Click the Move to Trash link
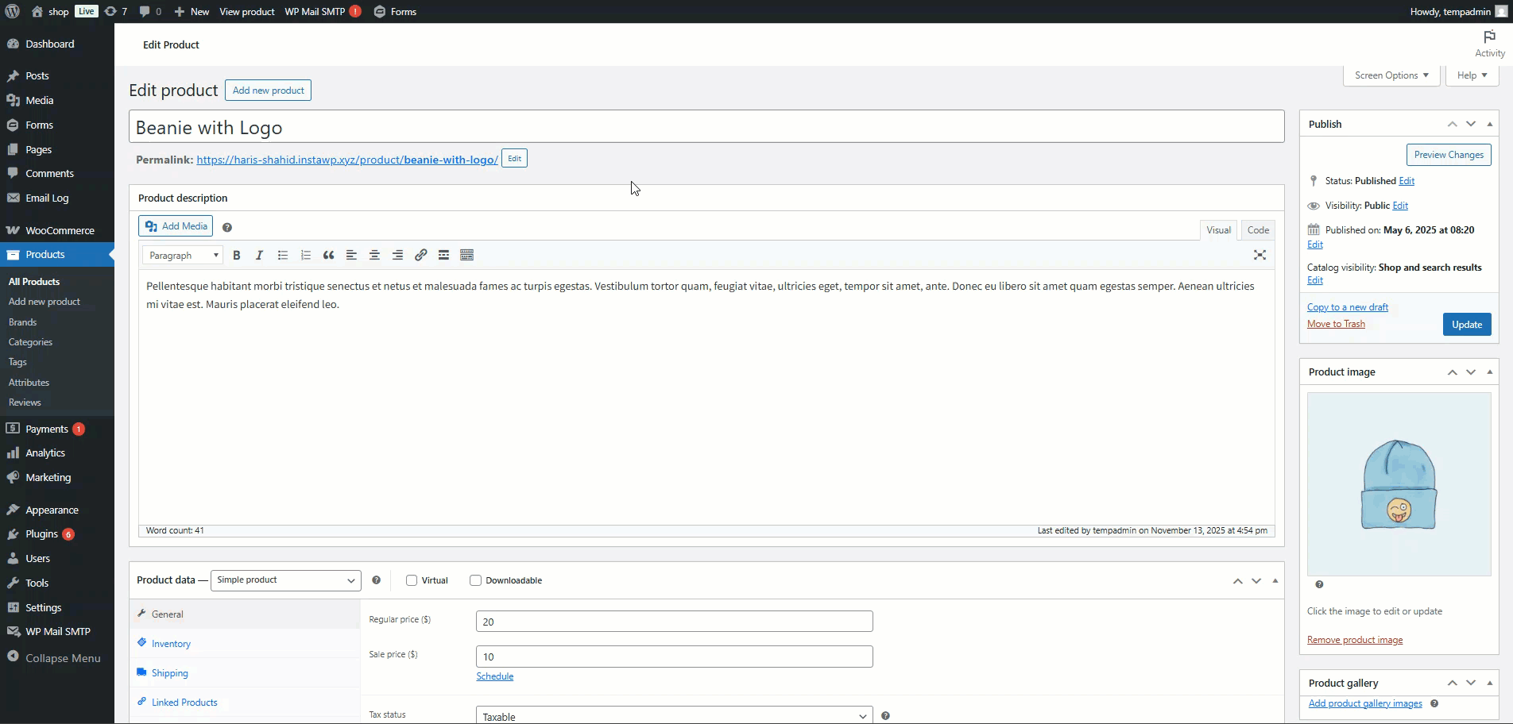Viewport: 1513px width, 724px height. (x=1336, y=324)
